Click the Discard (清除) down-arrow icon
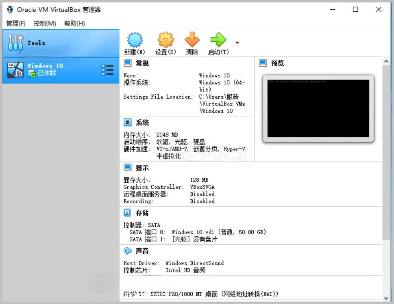 click(x=192, y=40)
